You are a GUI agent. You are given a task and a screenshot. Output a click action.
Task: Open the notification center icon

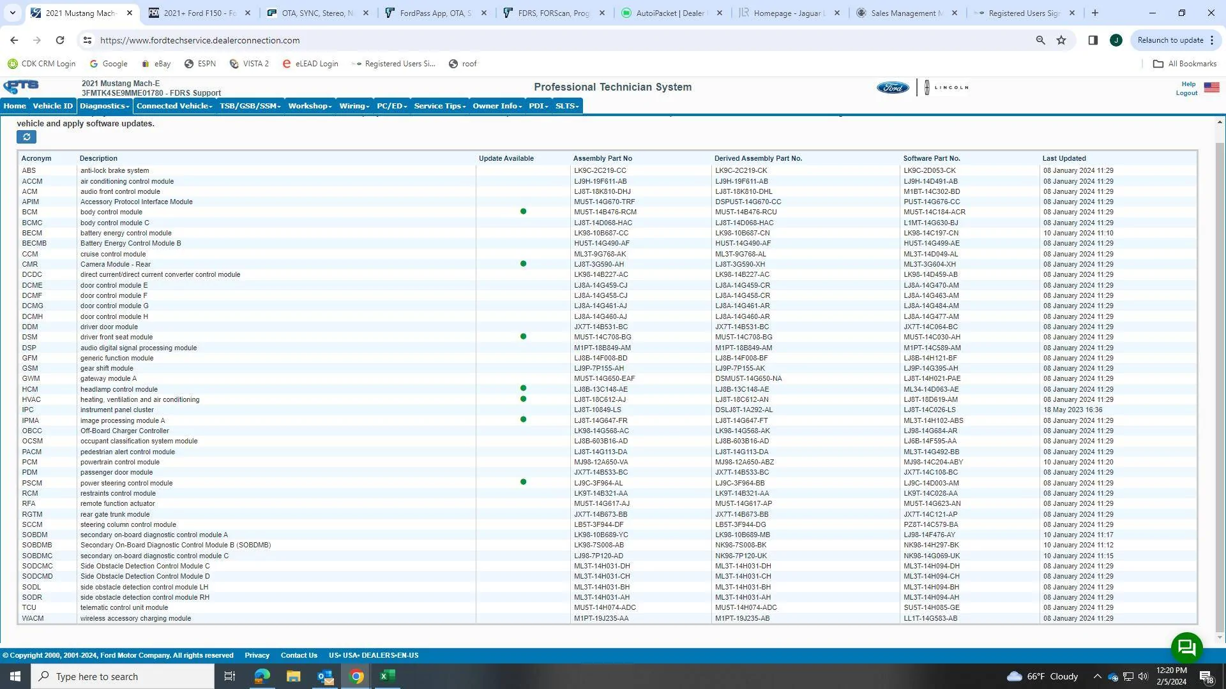[x=1206, y=676]
